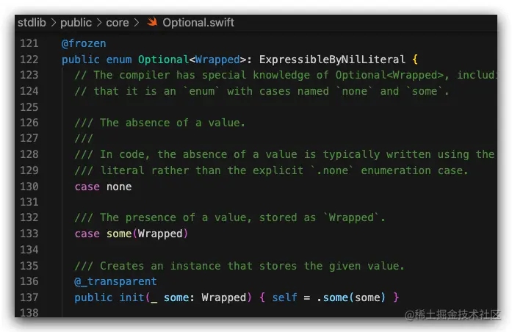Click line number 126 in gutter

pos(29,123)
